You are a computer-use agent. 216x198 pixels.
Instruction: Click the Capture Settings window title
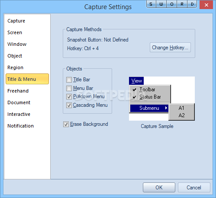point(108,7)
